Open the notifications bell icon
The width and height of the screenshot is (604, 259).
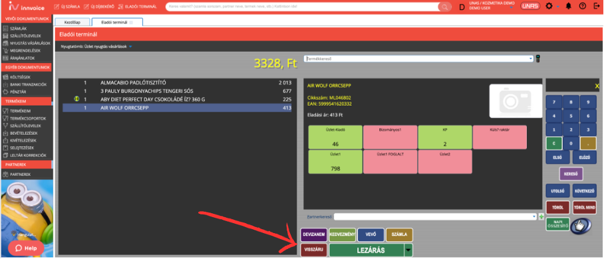click(x=568, y=6)
